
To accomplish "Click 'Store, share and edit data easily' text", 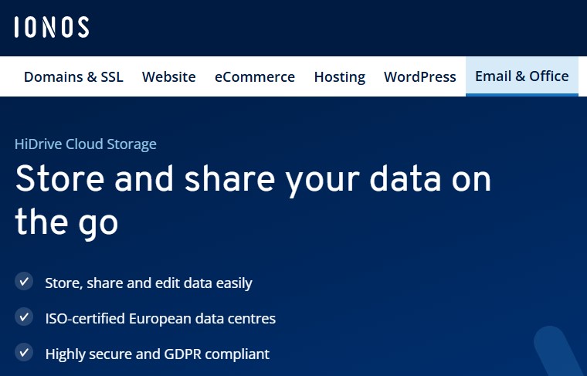I will 148,283.
